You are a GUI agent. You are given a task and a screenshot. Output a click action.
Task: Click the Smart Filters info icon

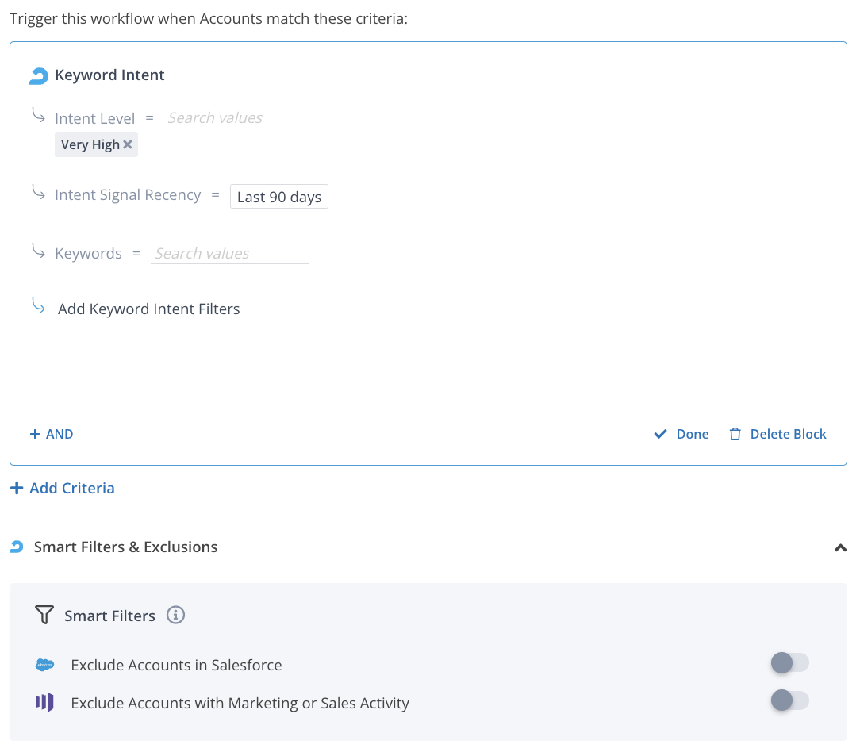pos(175,616)
